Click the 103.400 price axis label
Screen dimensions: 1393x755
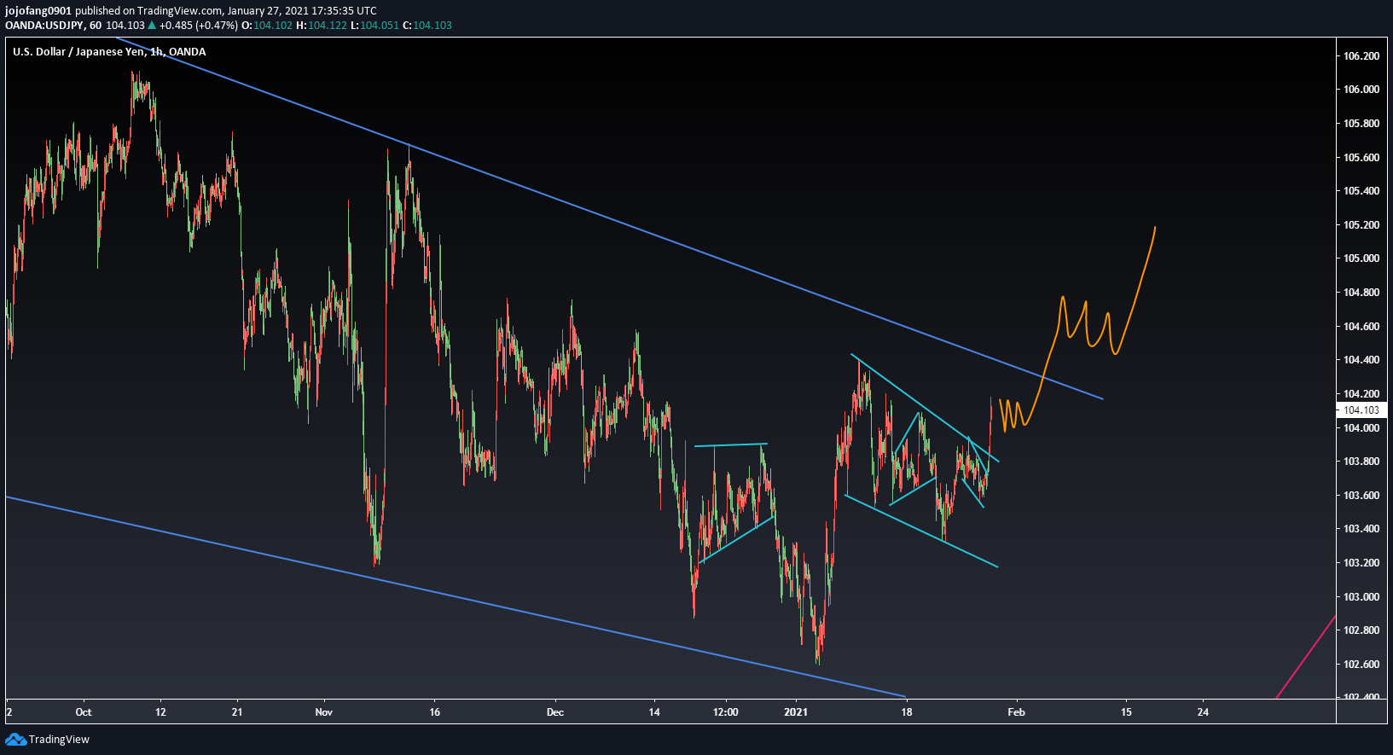coord(1361,529)
